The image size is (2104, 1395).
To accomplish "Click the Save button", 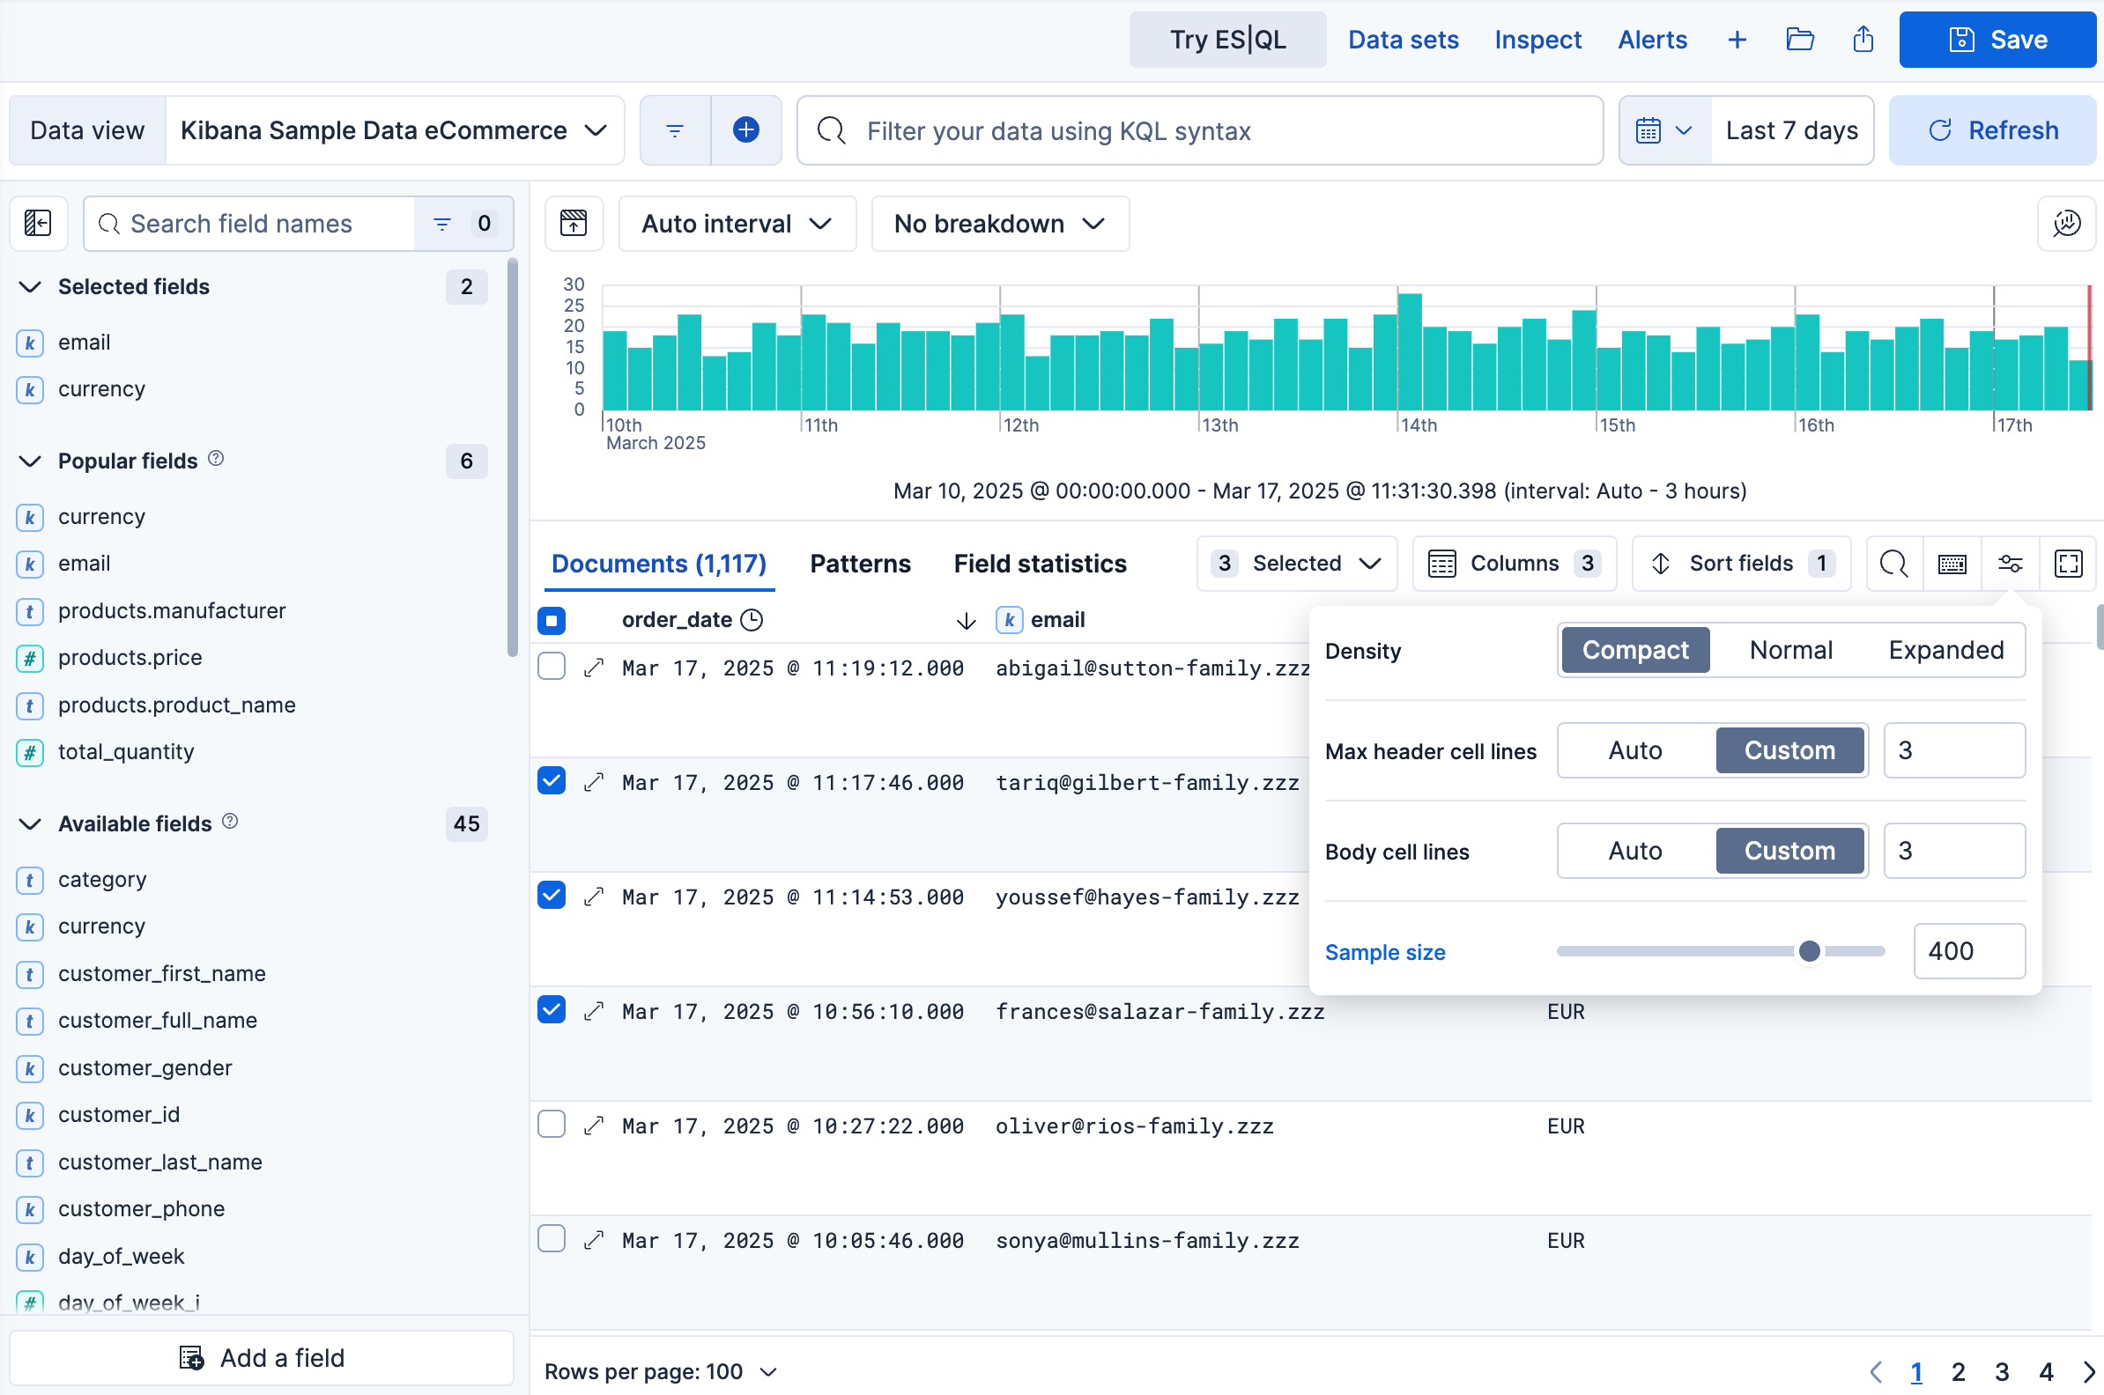I will pos(1997,40).
